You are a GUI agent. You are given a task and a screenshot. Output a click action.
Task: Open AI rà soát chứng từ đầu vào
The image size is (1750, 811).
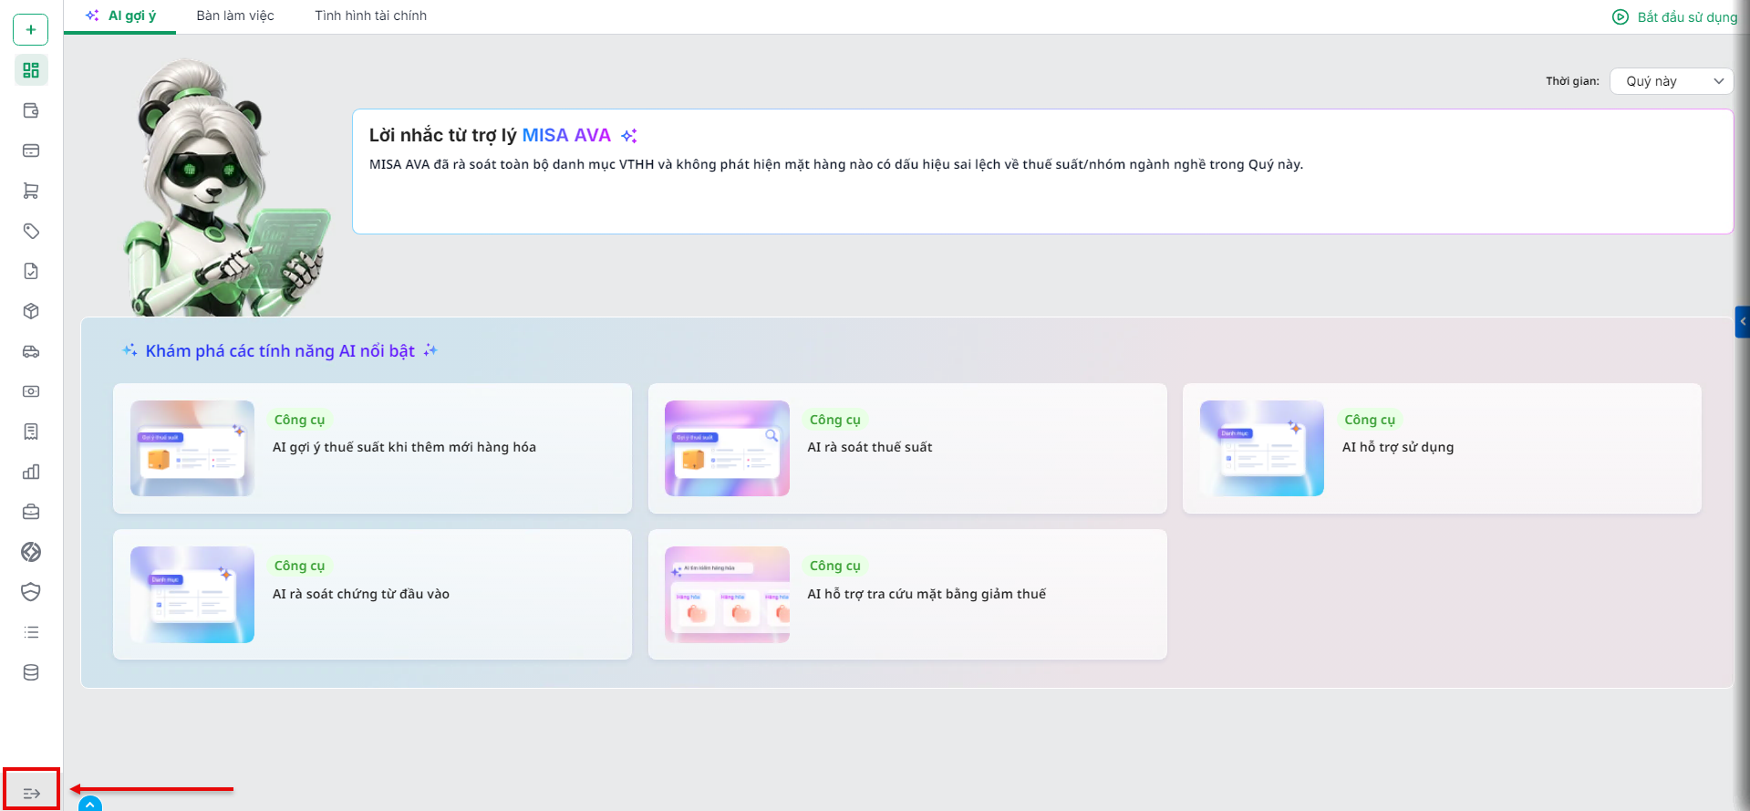(x=372, y=594)
